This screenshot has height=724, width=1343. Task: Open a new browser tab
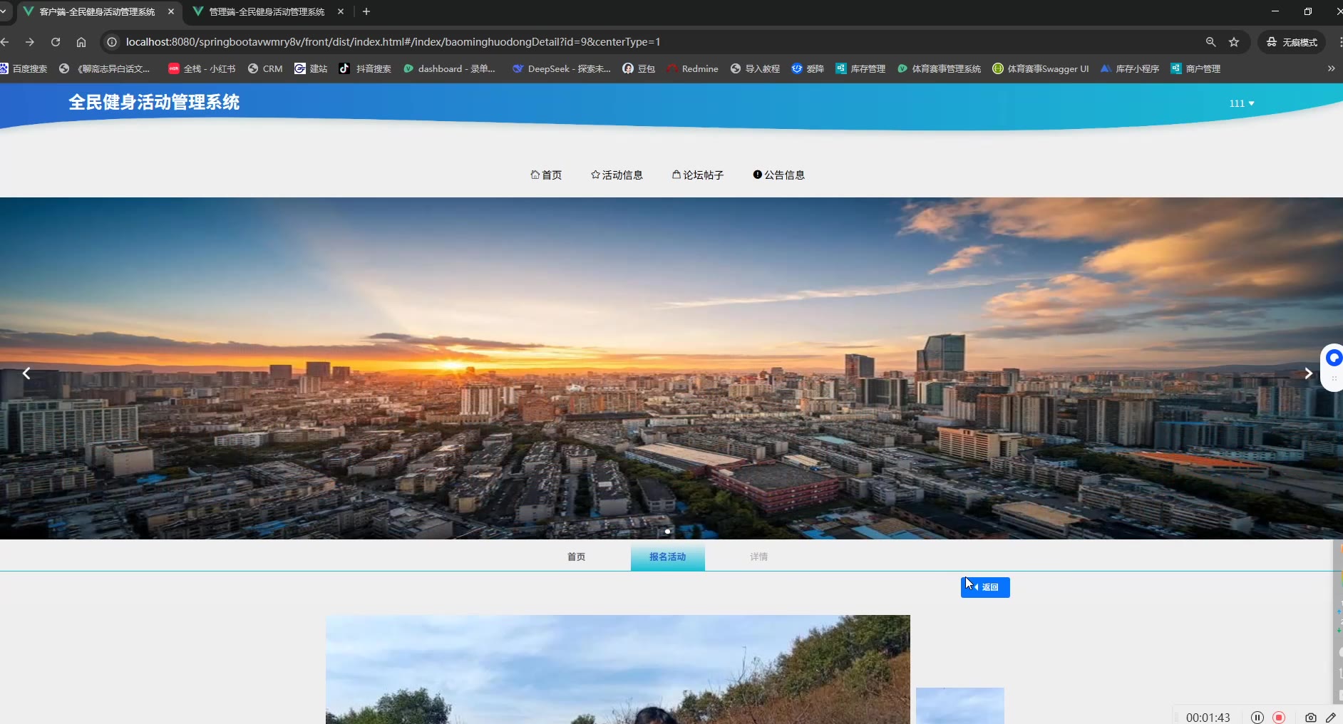[366, 11]
